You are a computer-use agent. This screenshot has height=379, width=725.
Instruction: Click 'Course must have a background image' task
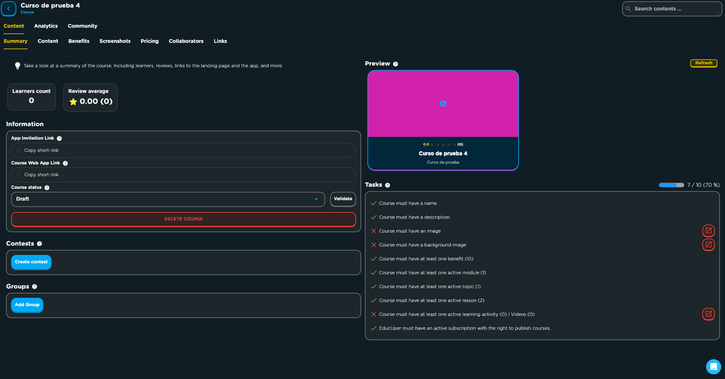[x=422, y=245]
